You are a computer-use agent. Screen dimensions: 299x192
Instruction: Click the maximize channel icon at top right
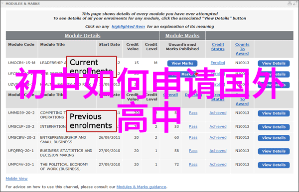(x=295, y=3)
